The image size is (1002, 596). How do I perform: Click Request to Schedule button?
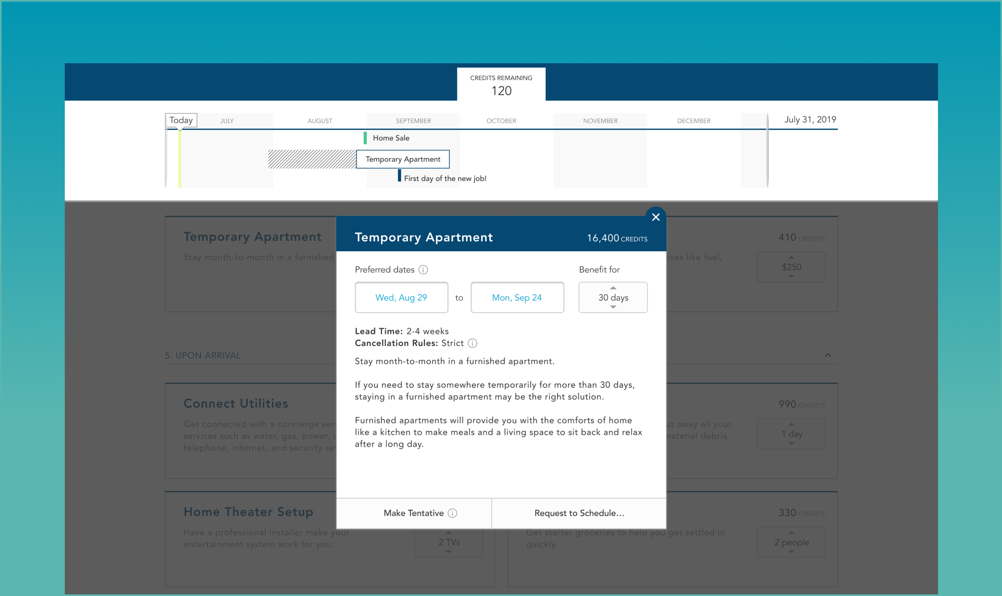[x=578, y=513]
